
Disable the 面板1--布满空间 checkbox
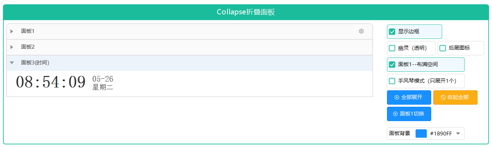[392, 64]
